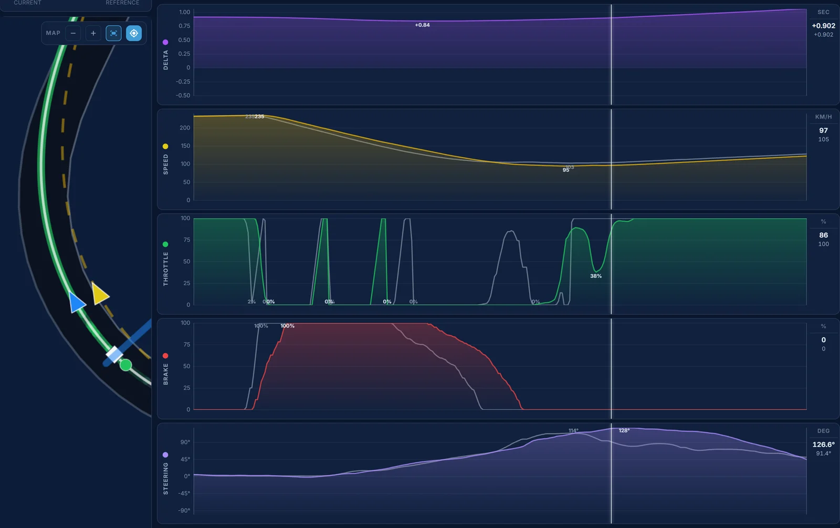Click the STEERING axis label
This screenshot has width=840, height=528.
click(x=165, y=479)
